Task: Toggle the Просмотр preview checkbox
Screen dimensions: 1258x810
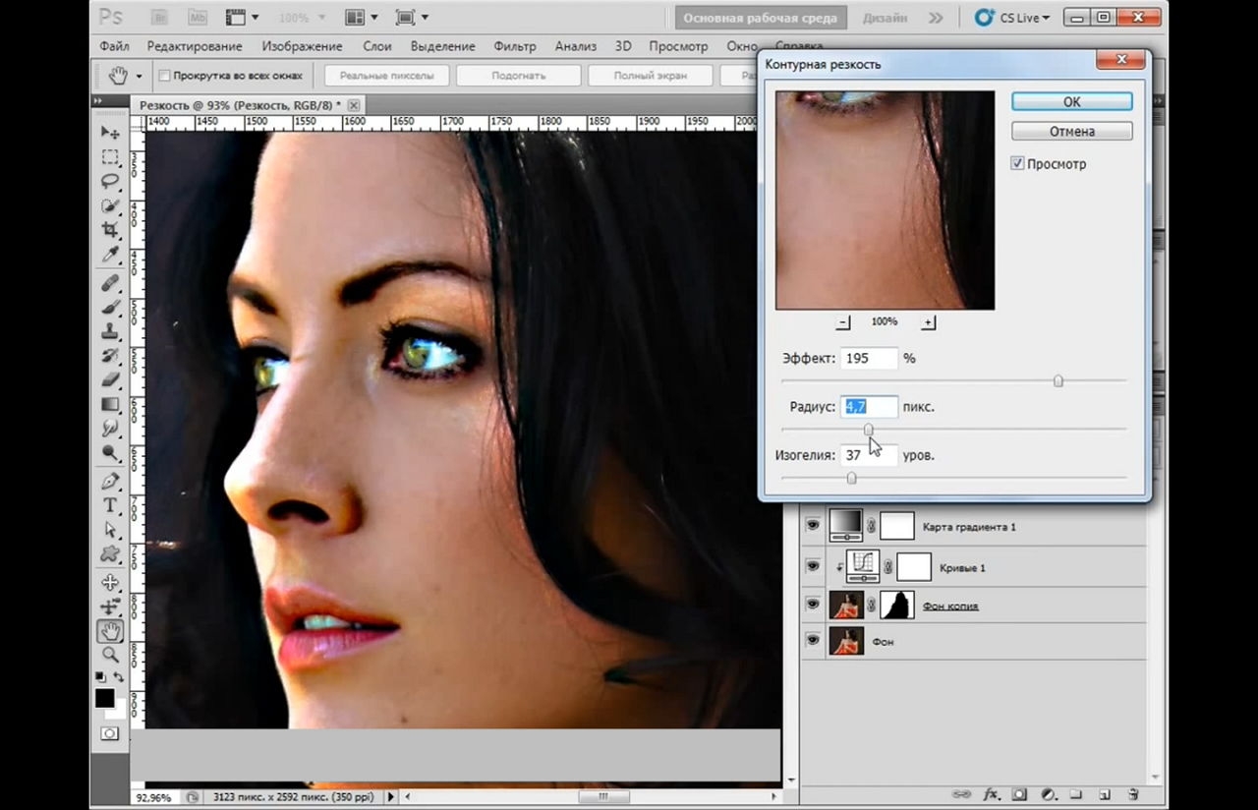Action: (1018, 164)
